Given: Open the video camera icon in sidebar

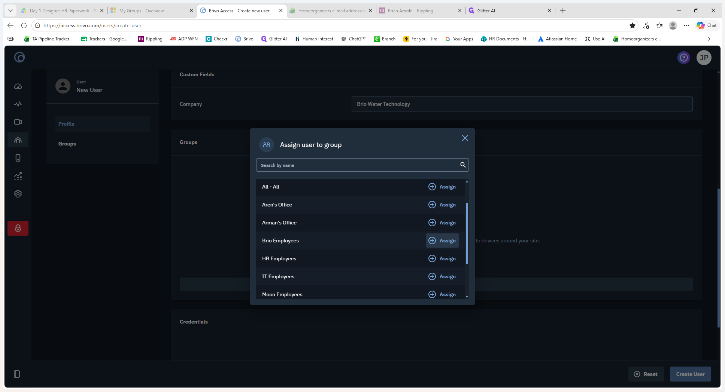Looking at the screenshot, I should [x=18, y=122].
